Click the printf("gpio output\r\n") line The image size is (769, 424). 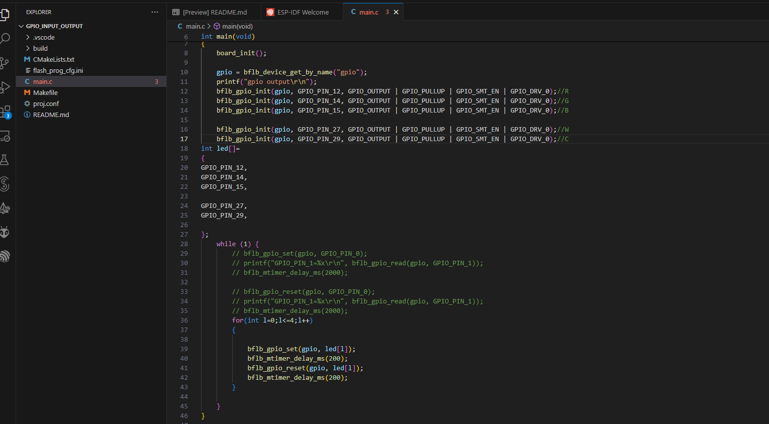pos(267,81)
